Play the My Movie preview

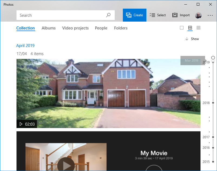coord(66,165)
